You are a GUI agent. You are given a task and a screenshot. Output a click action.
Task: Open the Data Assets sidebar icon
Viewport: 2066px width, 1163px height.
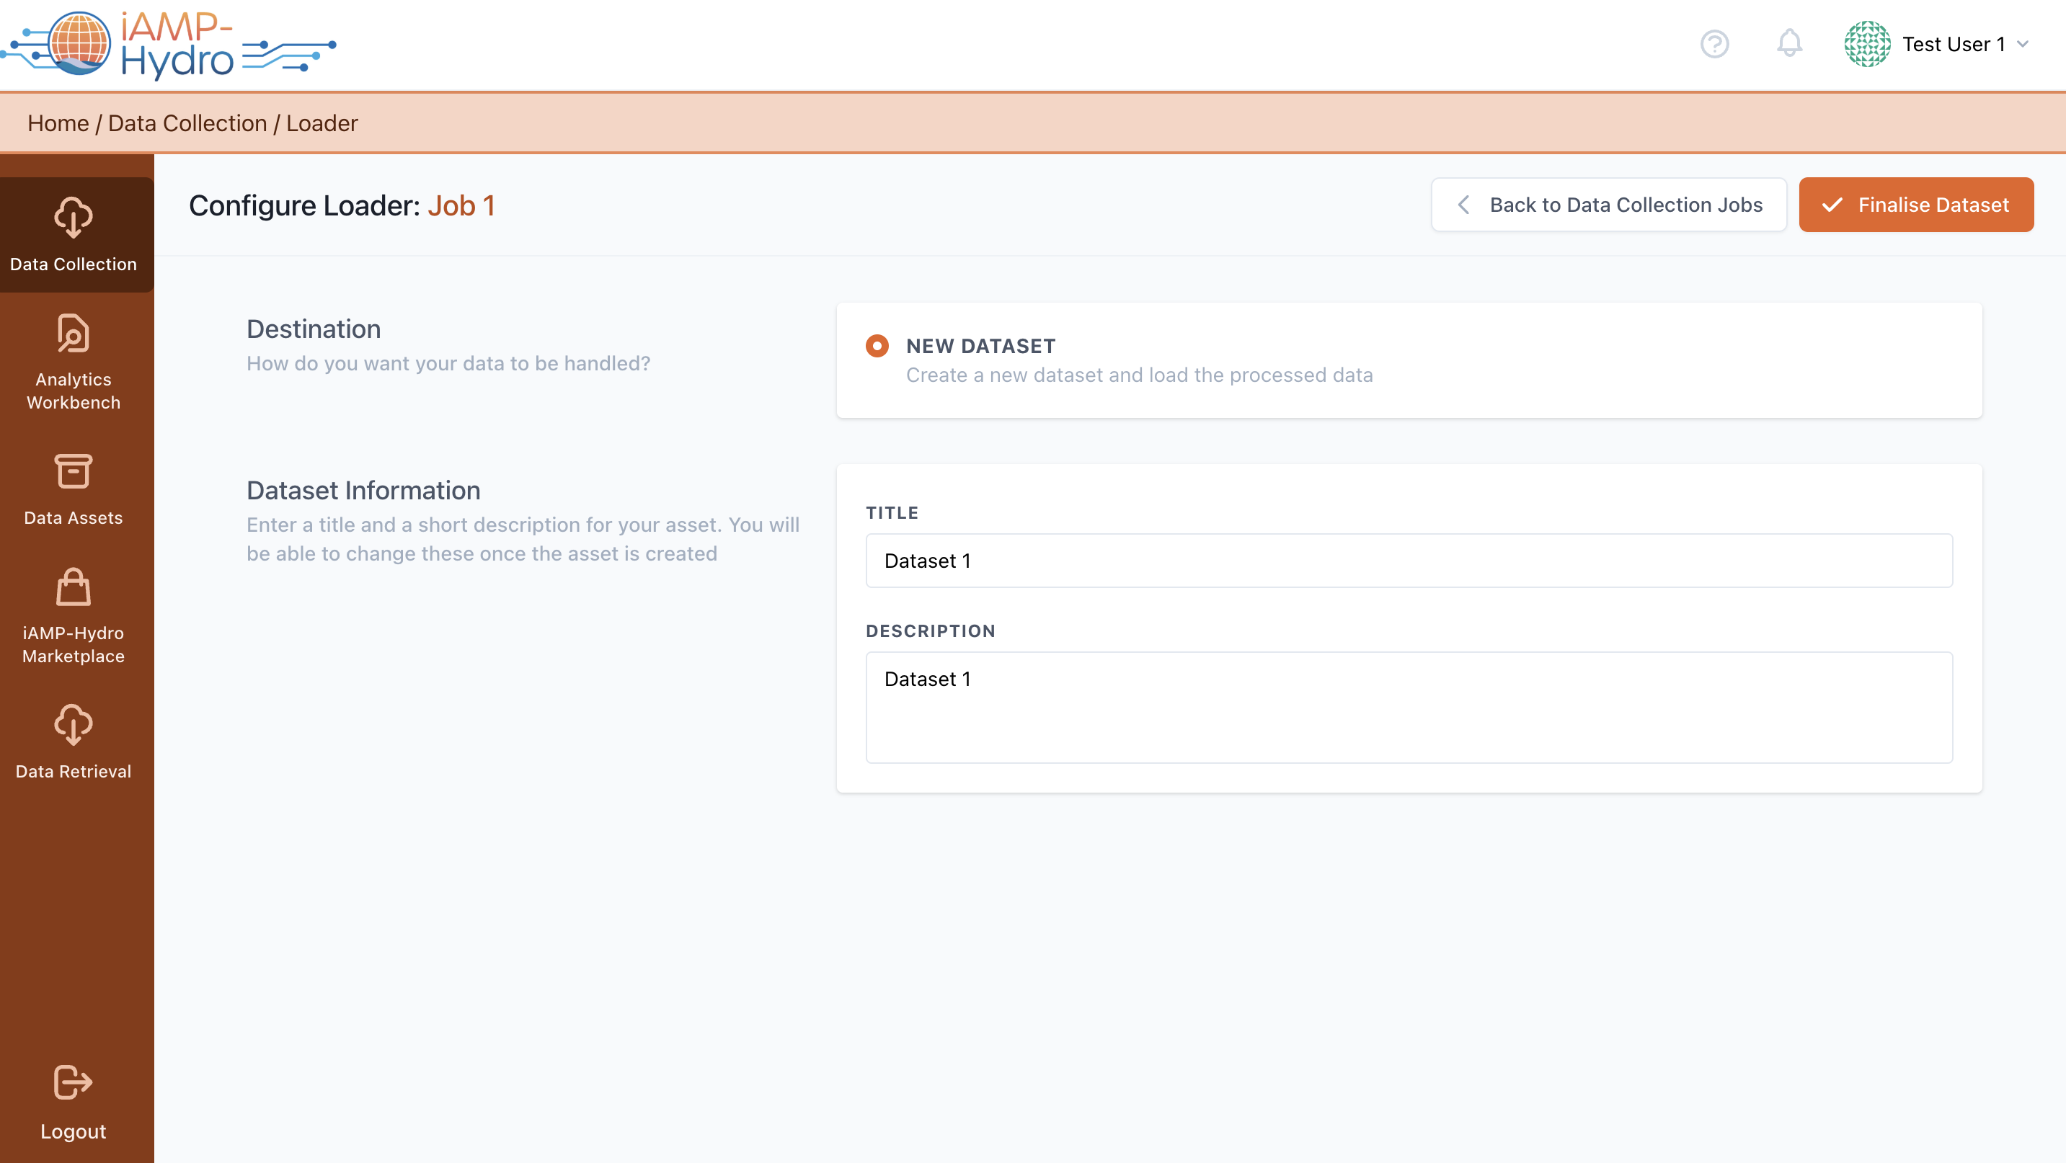(73, 471)
